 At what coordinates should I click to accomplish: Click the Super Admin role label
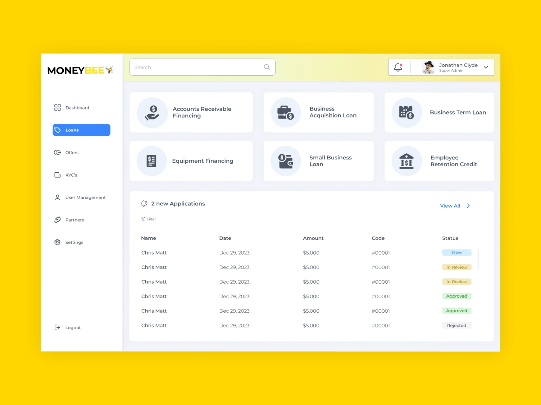(451, 71)
